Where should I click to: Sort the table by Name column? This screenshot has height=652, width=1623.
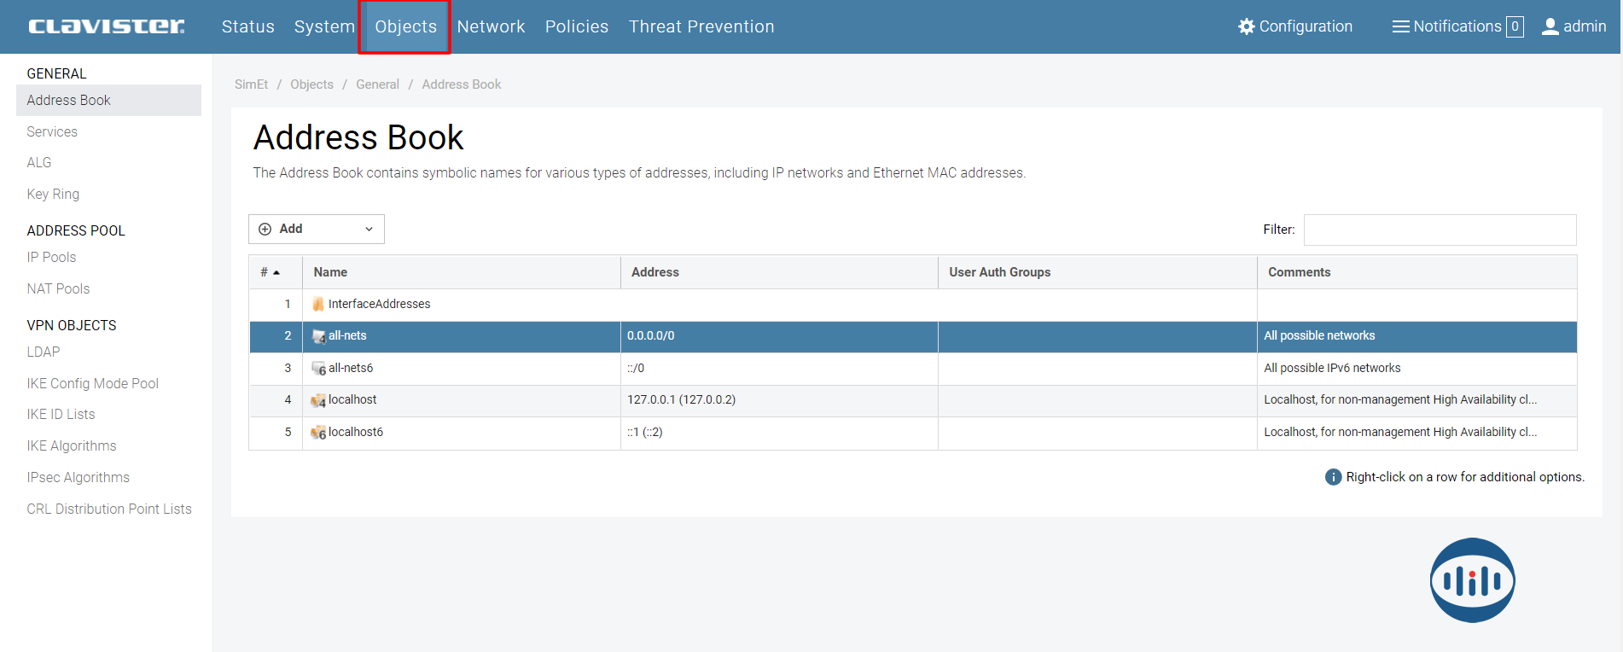coord(330,272)
